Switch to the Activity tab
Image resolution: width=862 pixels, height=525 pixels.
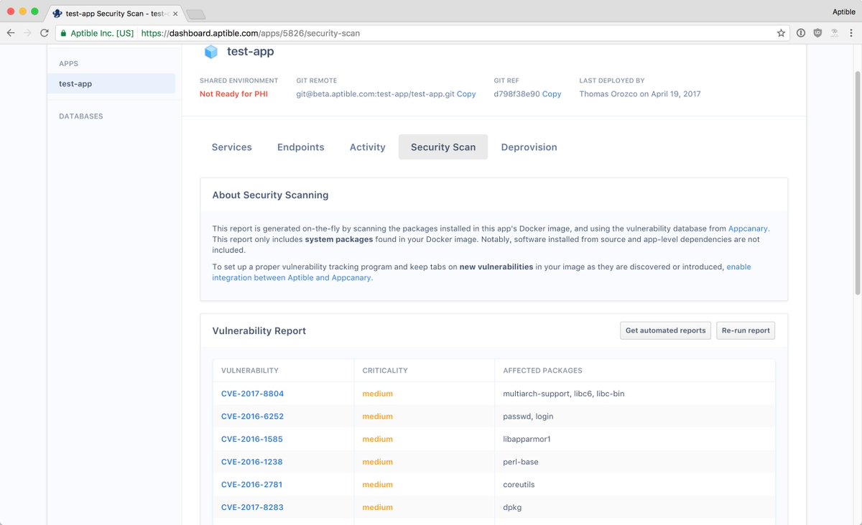(x=368, y=147)
